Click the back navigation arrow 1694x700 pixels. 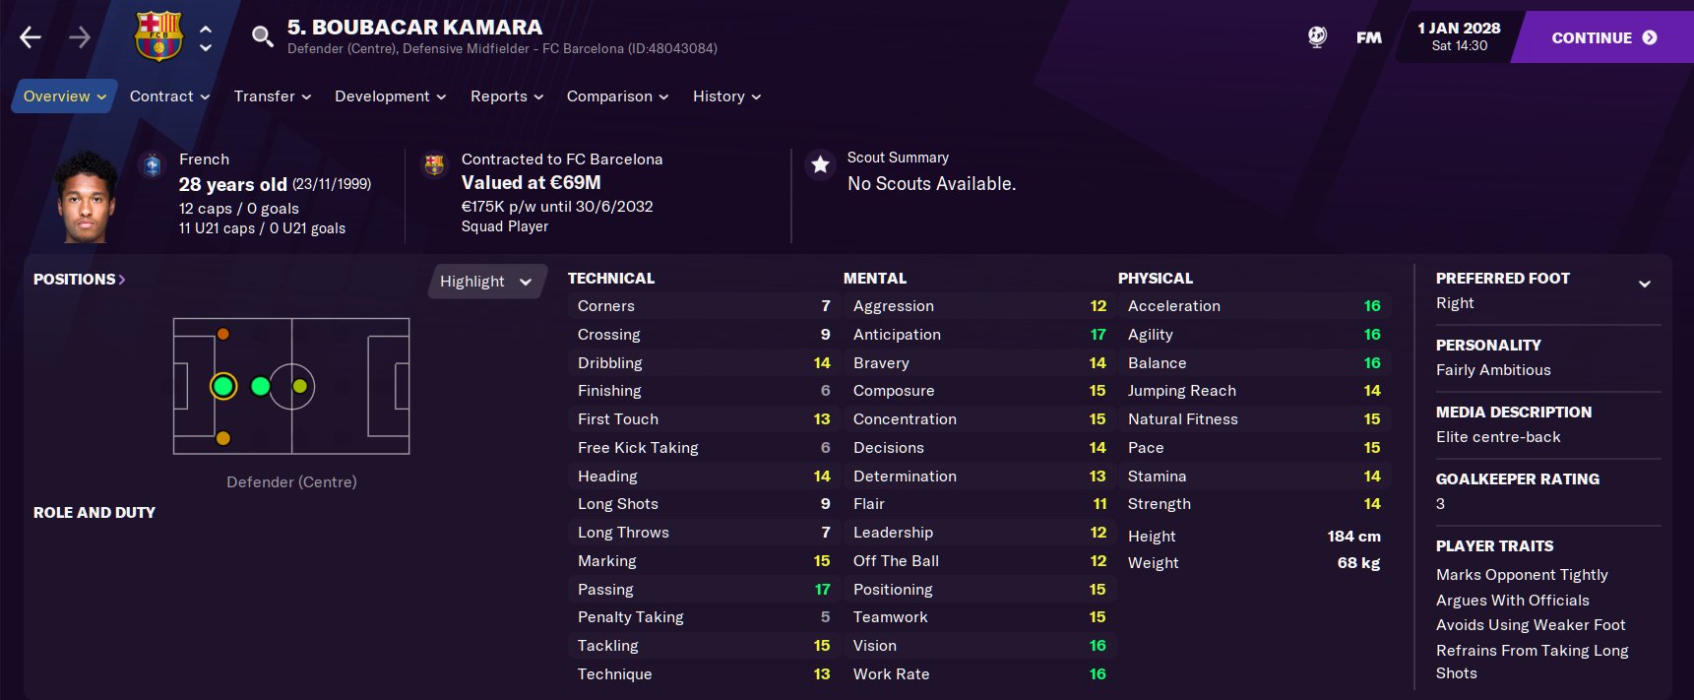point(31,37)
